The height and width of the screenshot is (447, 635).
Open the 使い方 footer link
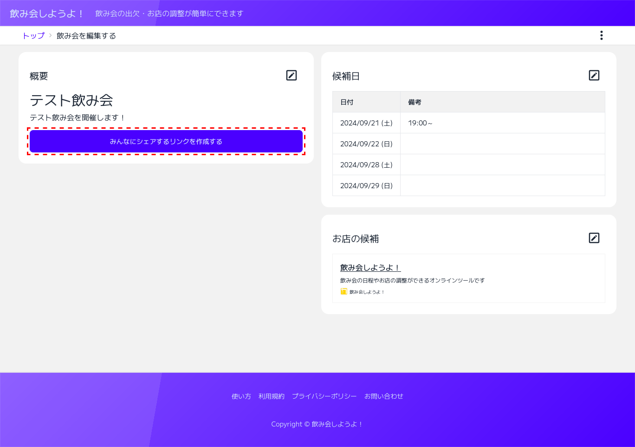241,396
